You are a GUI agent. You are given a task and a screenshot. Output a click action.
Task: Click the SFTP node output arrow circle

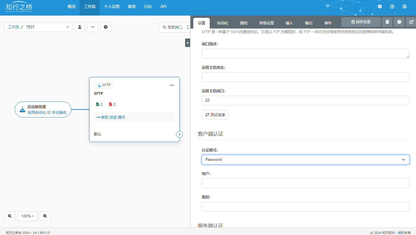(179, 134)
